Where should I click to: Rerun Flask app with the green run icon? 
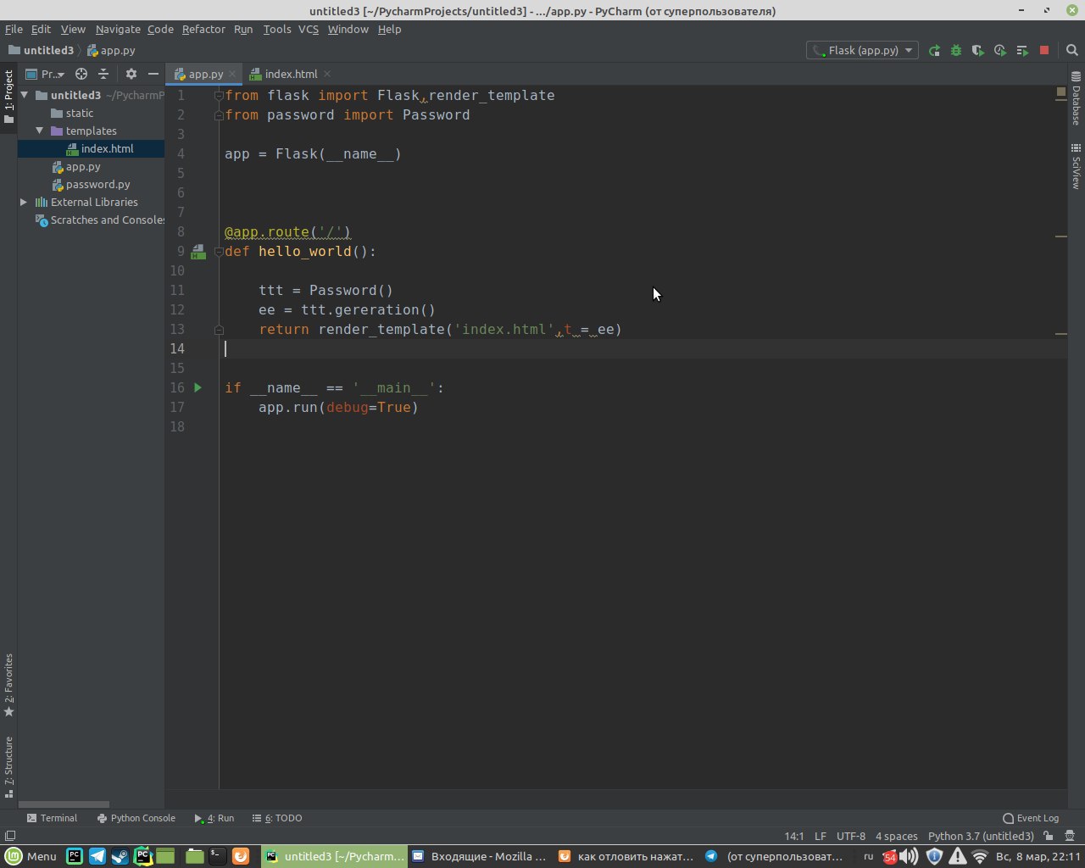coord(934,51)
